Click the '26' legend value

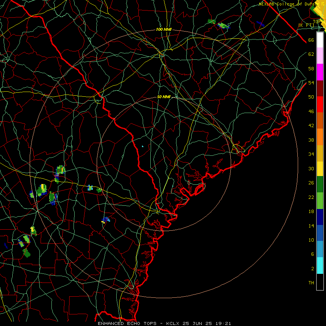(311, 183)
